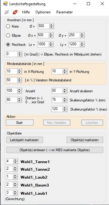Click the Variation Mindestabstand percent field
The width and height of the screenshot is (109, 205).
pyautogui.click(x=12, y=80)
